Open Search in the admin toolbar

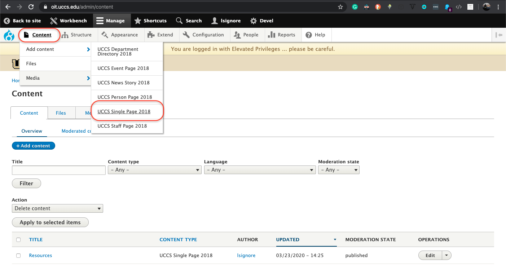(x=189, y=21)
